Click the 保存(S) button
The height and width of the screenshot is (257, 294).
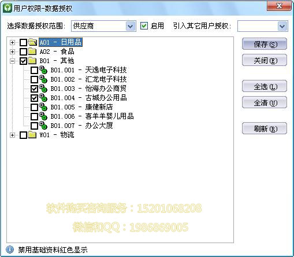[x=265, y=44]
